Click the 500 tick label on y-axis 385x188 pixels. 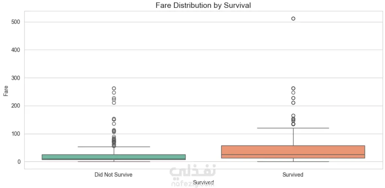point(15,22)
